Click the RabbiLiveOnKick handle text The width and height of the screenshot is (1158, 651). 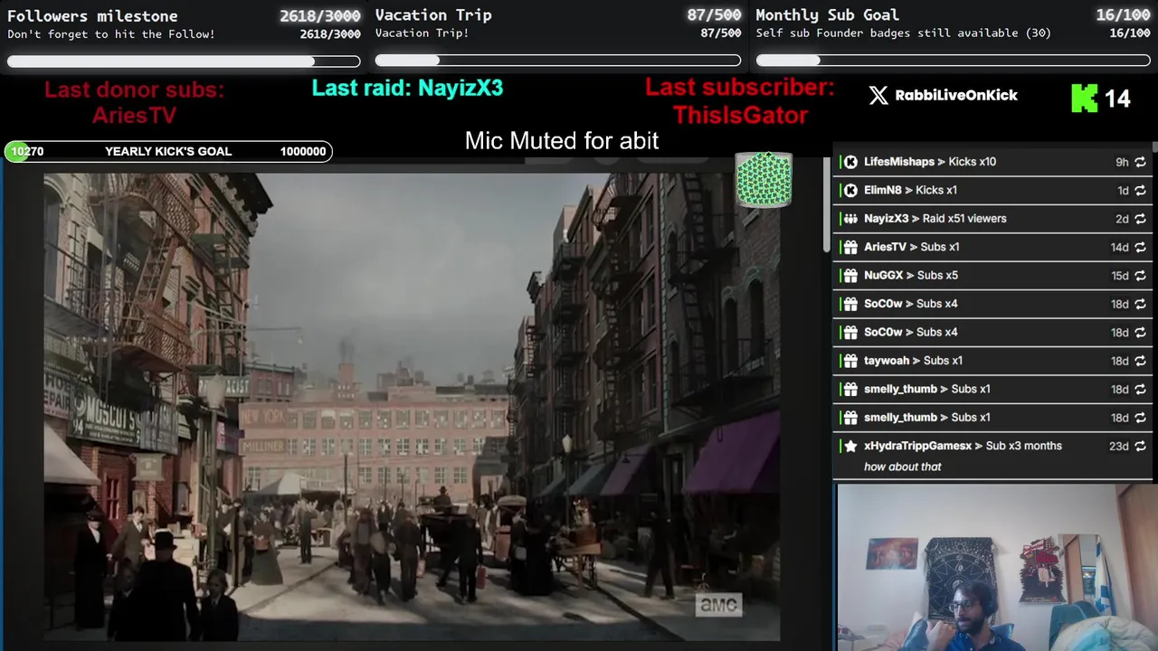pos(956,95)
